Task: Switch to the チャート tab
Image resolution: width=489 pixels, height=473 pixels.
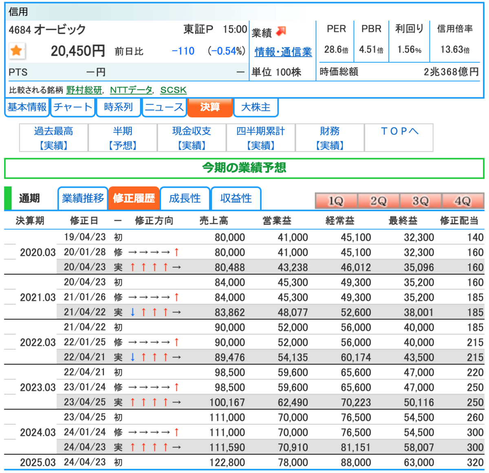Action: [73, 107]
